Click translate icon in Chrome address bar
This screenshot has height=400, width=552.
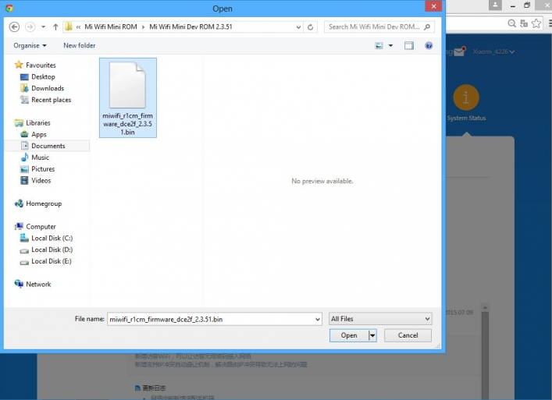(524, 23)
